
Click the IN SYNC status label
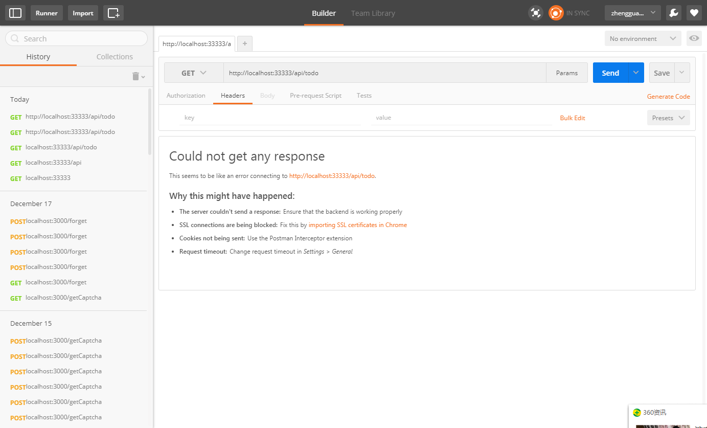pyautogui.click(x=578, y=13)
